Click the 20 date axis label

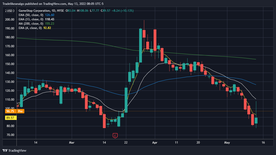pos(198,143)
